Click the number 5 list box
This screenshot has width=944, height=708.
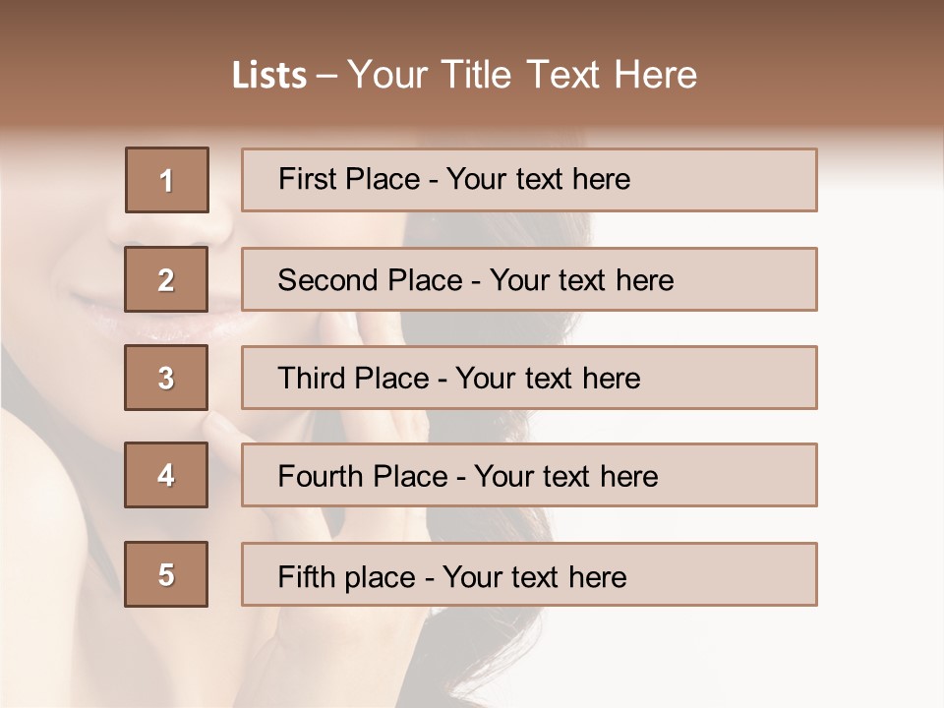[166, 574]
